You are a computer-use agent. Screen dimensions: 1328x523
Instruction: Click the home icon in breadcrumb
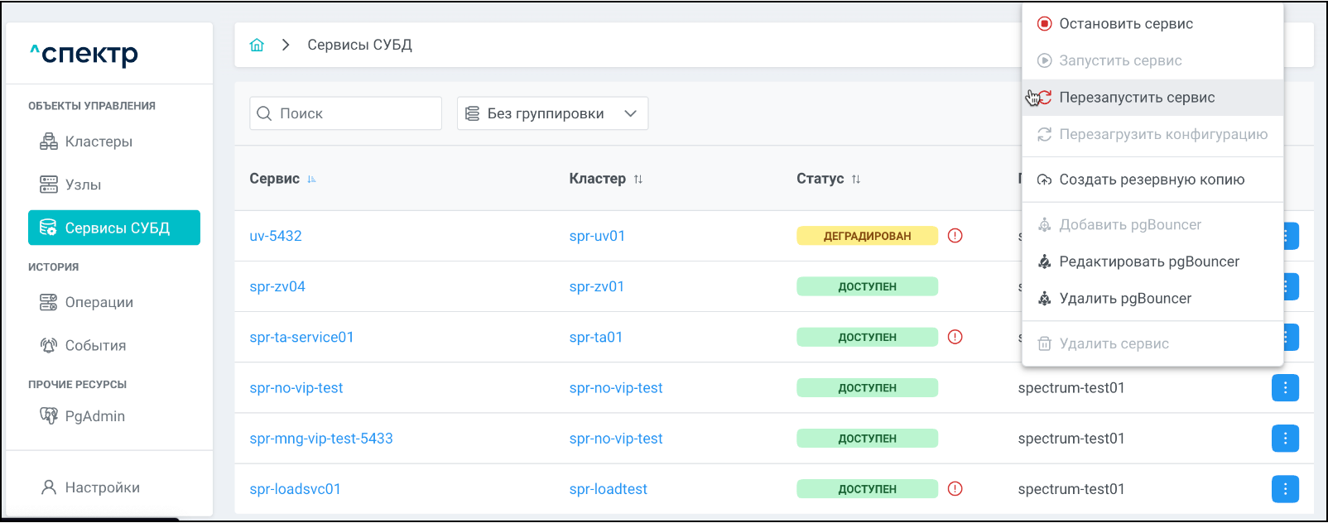(x=257, y=45)
